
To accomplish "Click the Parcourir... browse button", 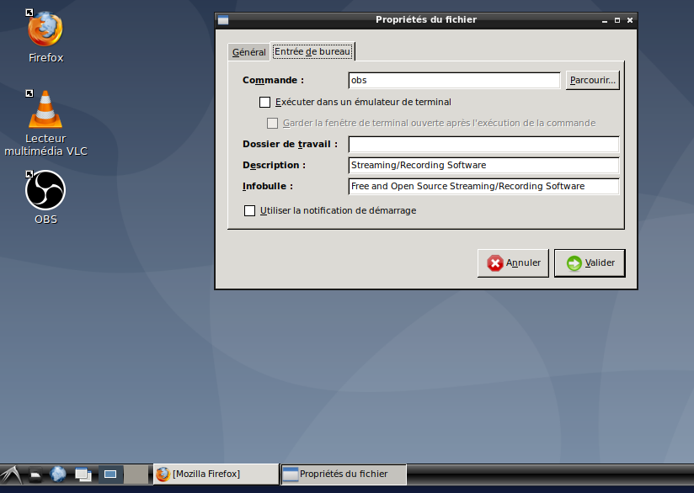I will pos(593,81).
